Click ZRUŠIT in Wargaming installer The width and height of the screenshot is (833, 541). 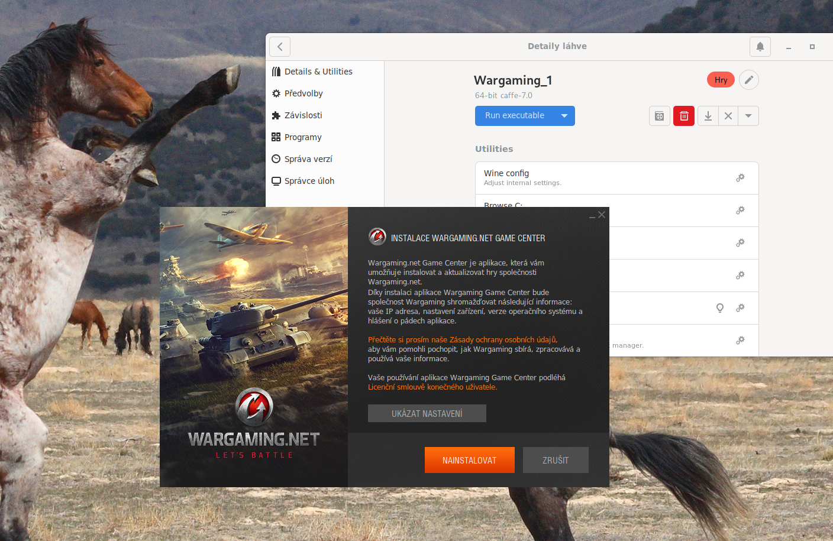(x=556, y=460)
